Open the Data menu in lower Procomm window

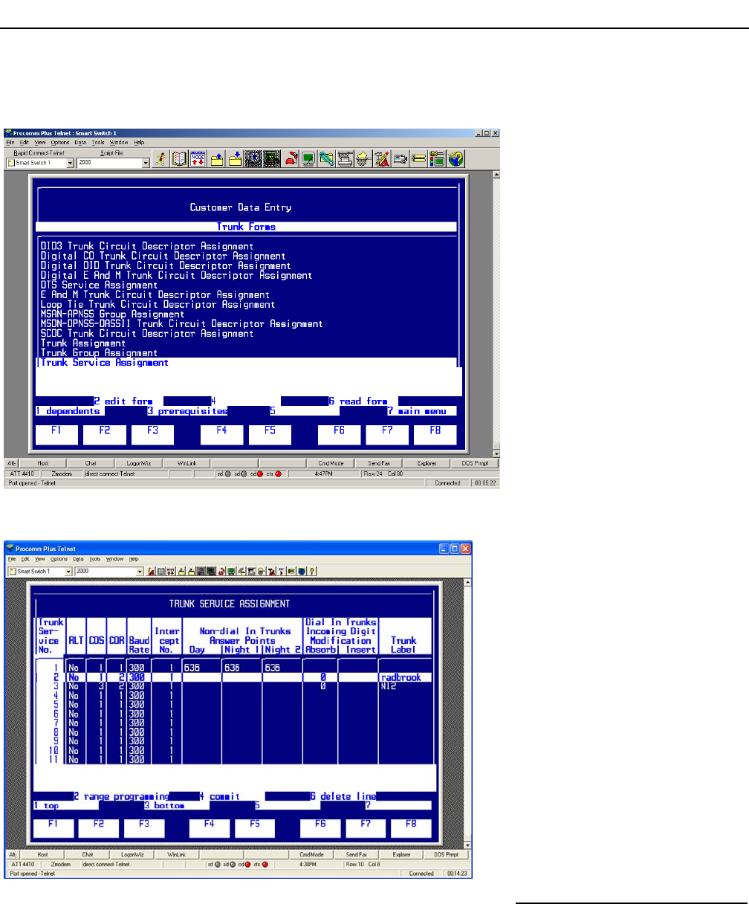[78, 558]
